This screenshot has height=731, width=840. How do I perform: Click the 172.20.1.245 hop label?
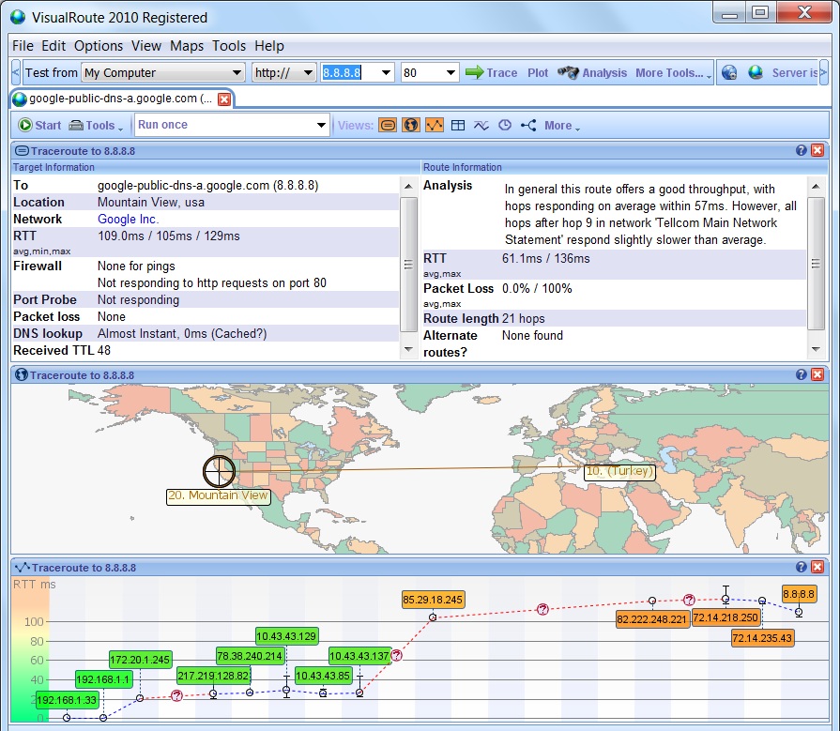(x=141, y=660)
